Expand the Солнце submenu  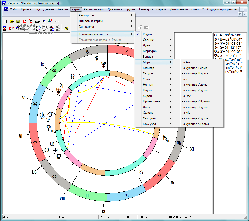pos(154,40)
